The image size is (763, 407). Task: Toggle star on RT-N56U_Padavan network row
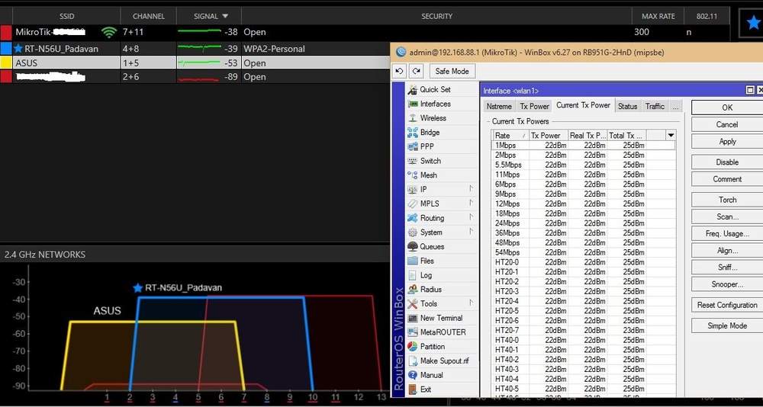pos(18,49)
